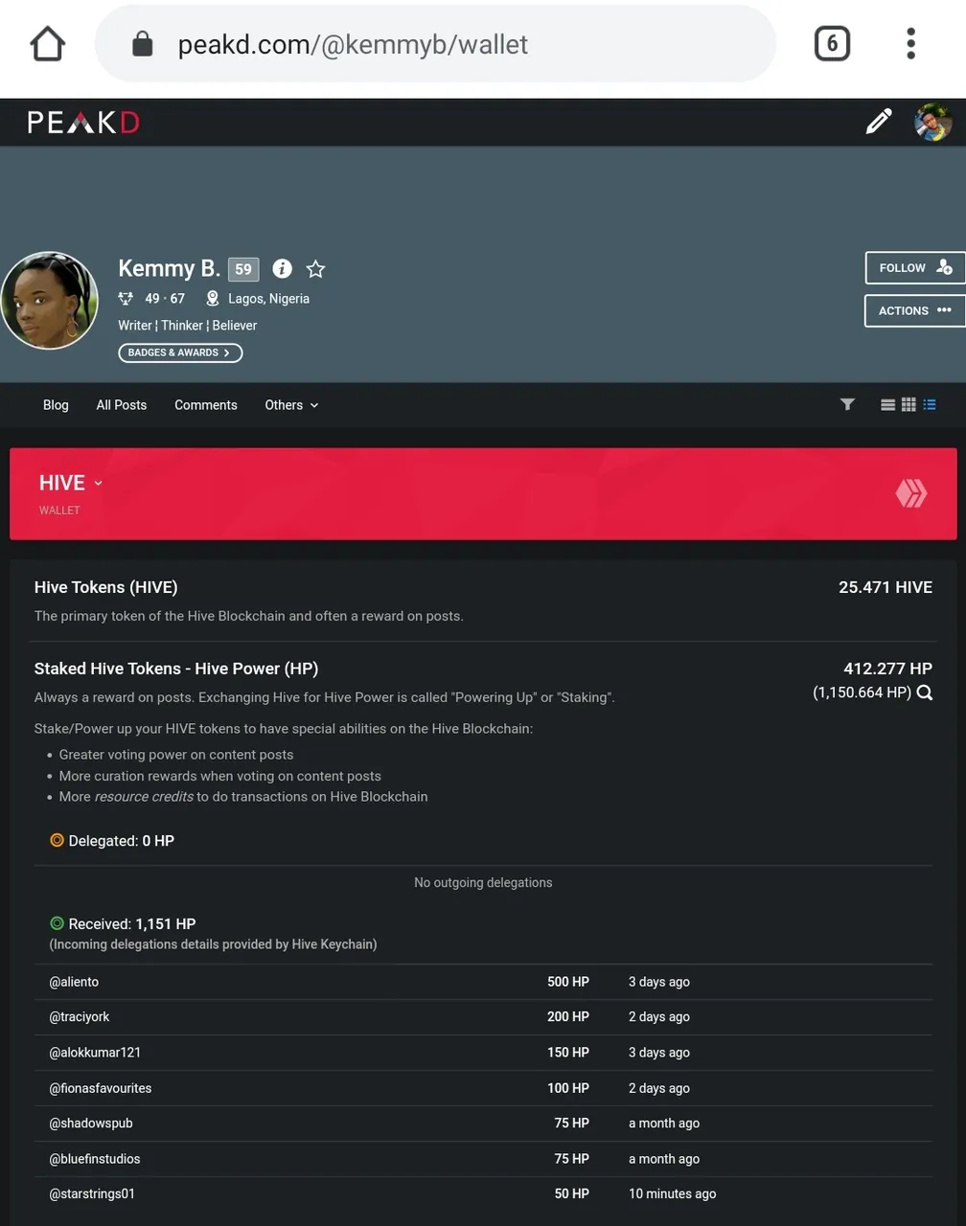The height and width of the screenshot is (1226, 966).
Task: Open the browser tab switcher showing 6
Action: click(x=832, y=43)
